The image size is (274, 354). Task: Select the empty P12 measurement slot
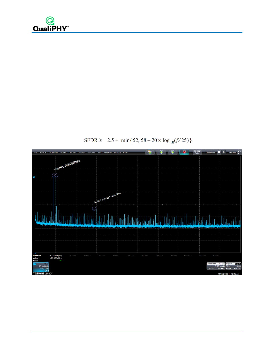pos(217,256)
